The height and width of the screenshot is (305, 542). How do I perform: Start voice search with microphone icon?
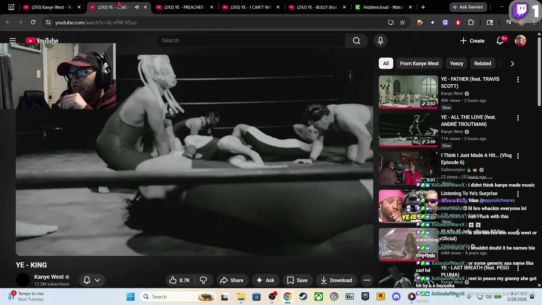(380, 41)
